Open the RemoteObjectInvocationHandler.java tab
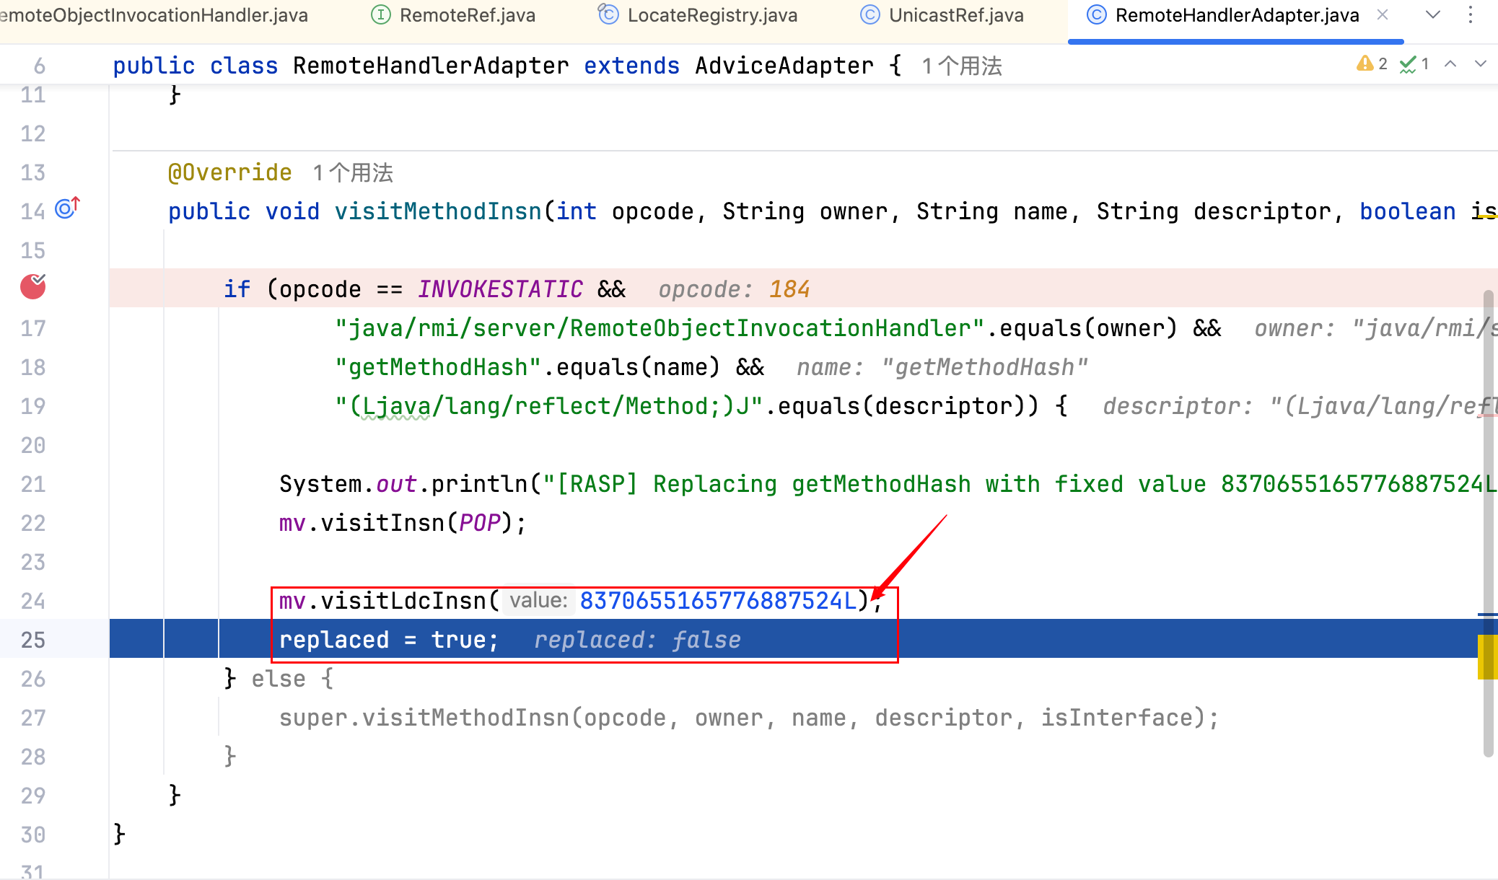The image size is (1498, 880). (153, 15)
